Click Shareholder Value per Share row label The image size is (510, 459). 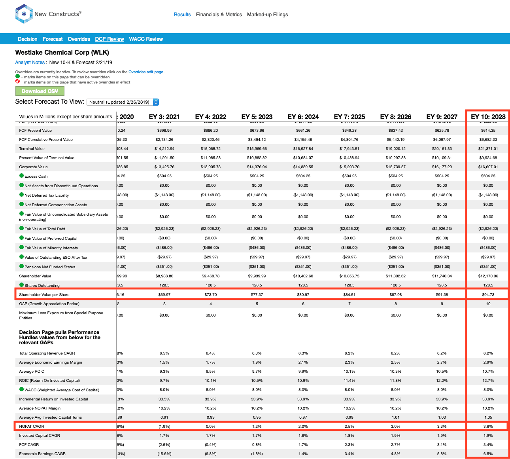tap(44, 295)
